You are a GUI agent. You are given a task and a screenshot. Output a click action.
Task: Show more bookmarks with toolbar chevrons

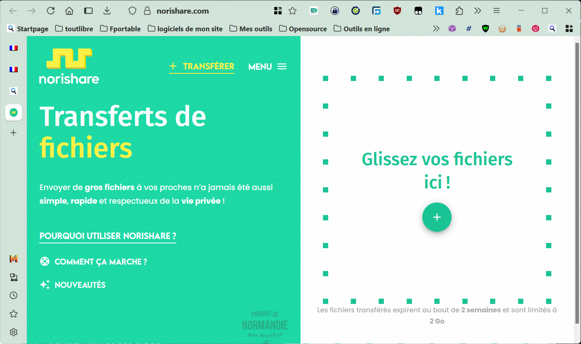[436, 29]
